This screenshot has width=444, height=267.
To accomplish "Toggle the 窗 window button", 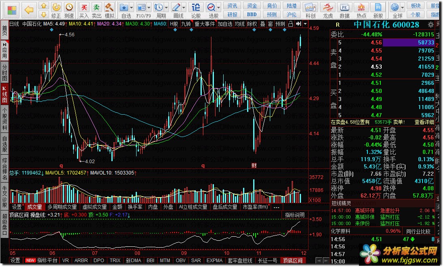I will coord(271,24).
